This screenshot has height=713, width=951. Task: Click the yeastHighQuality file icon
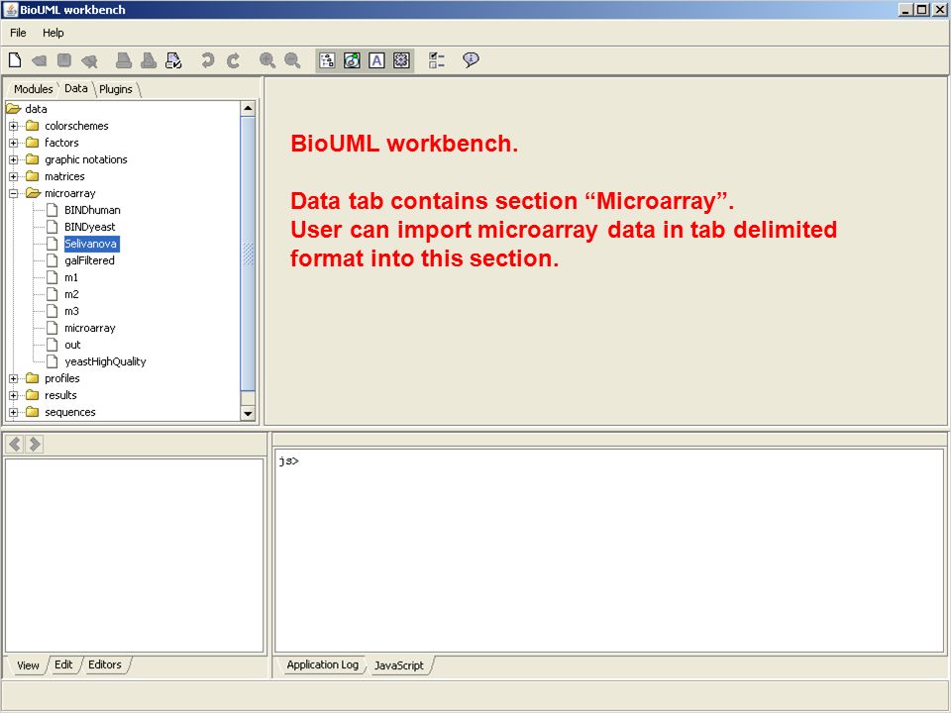coord(53,361)
